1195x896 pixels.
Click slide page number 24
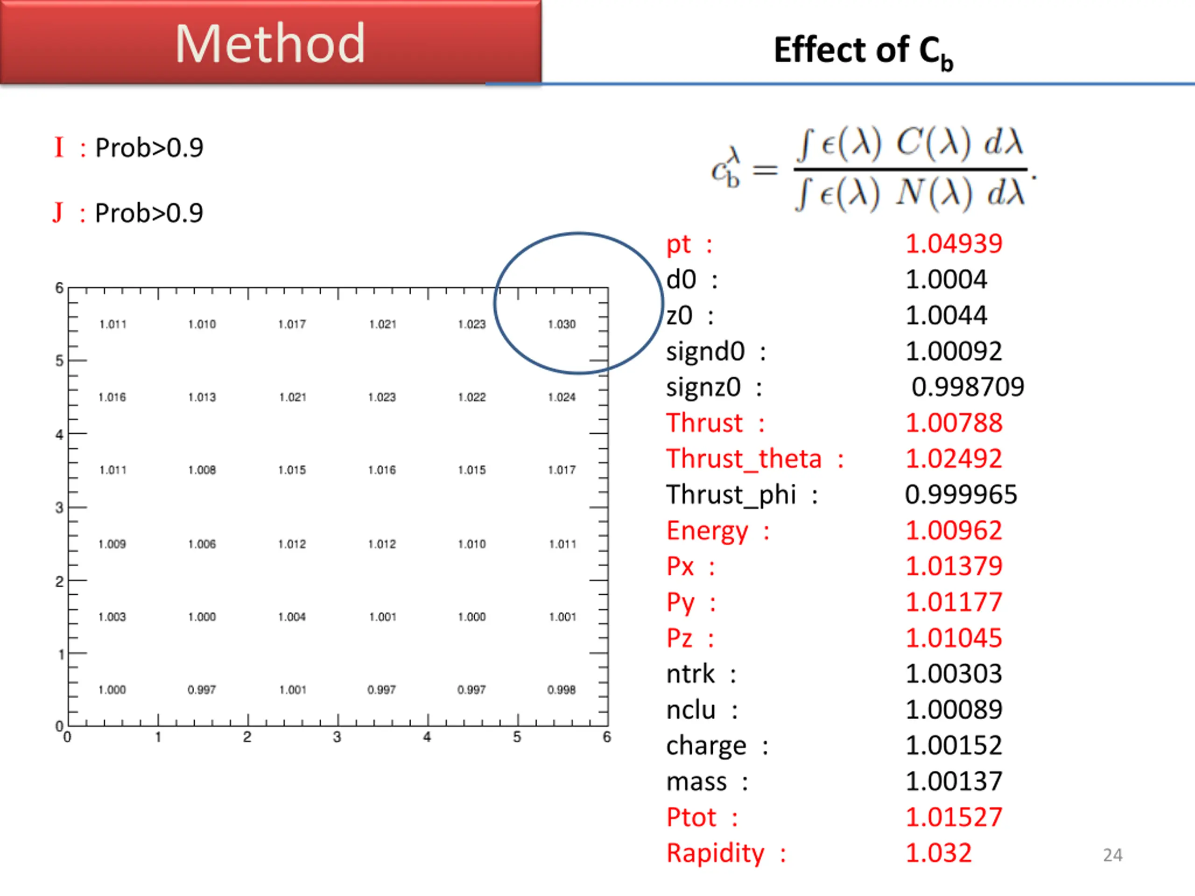(1112, 855)
